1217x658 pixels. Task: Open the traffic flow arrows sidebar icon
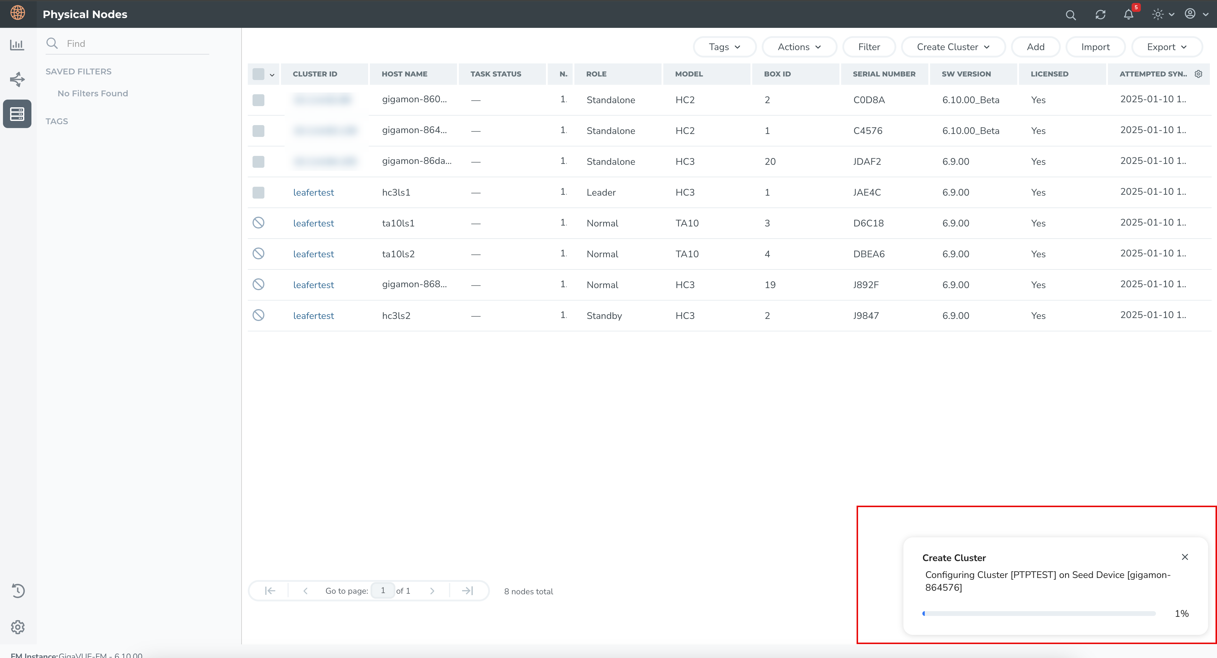click(17, 79)
